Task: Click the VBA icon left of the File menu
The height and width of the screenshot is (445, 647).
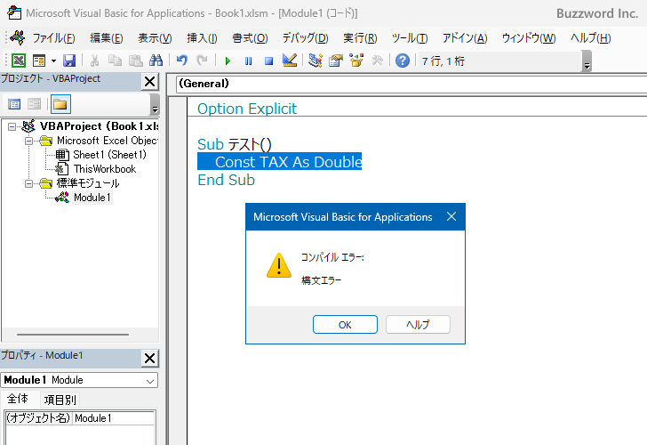Action: click(x=18, y=37)
